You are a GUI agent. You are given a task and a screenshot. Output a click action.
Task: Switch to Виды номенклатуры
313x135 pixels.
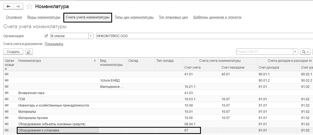click(44, 17)
